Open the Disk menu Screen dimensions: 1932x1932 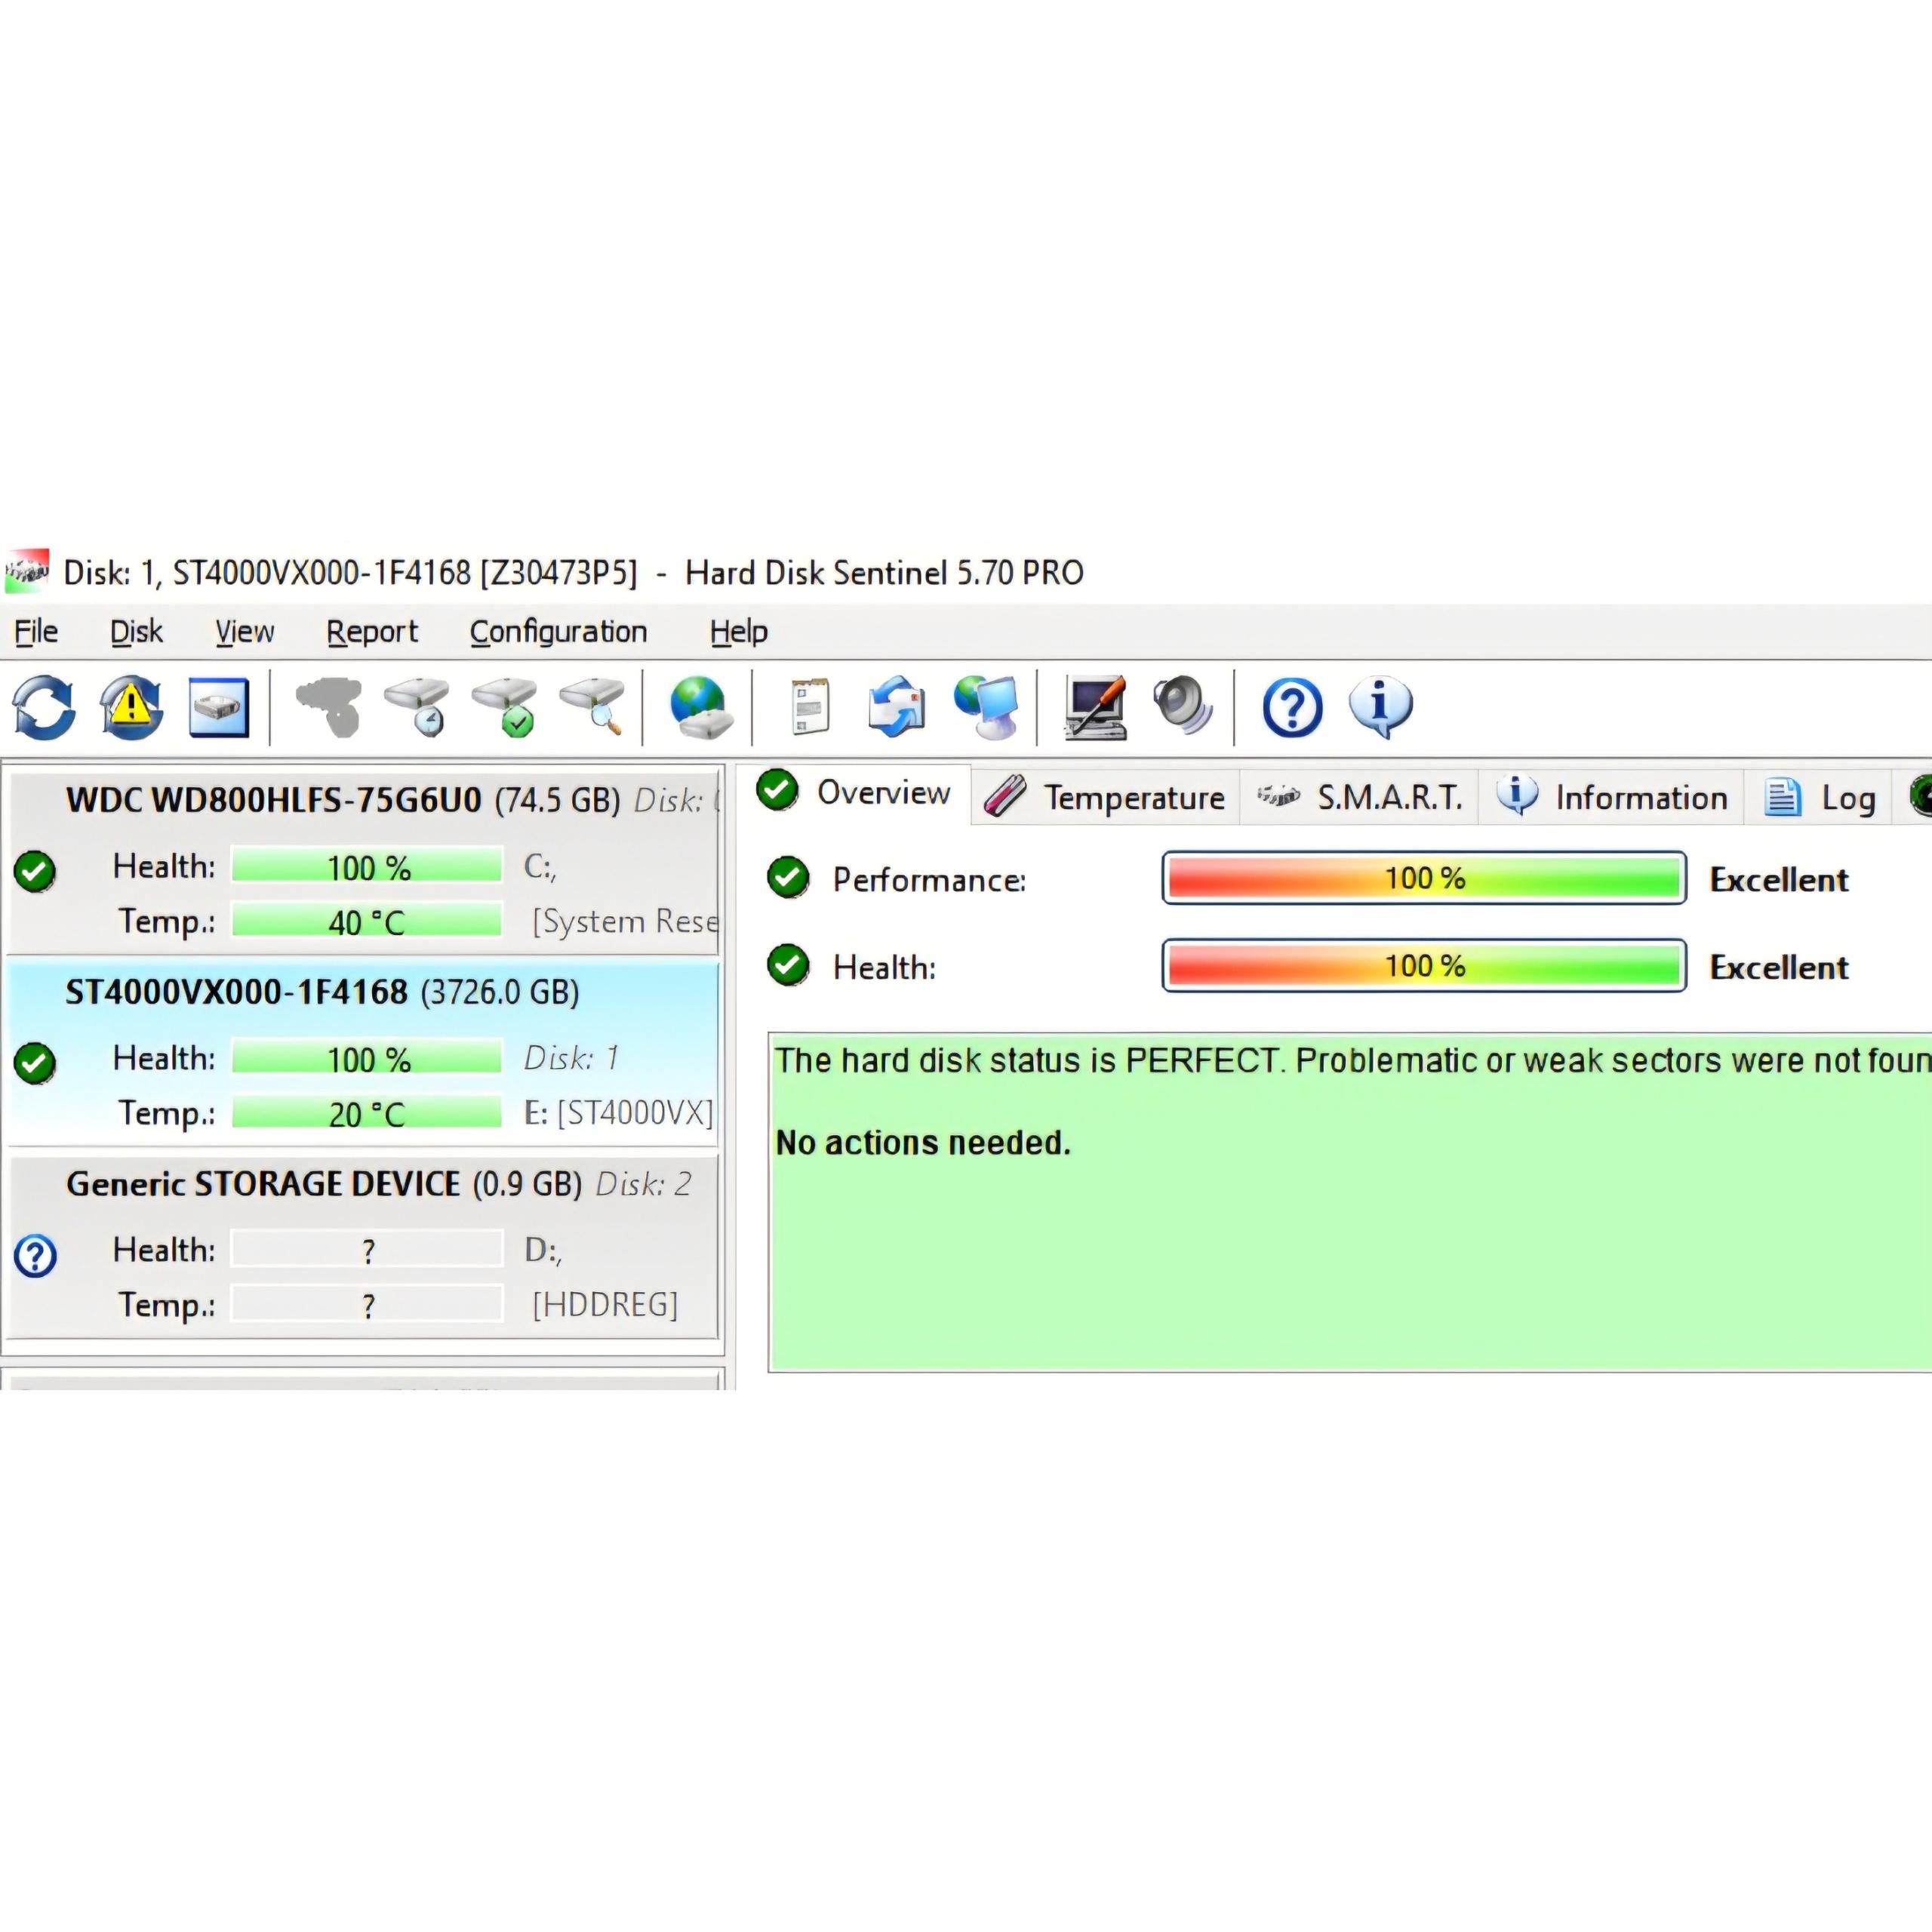coord(136,632)
